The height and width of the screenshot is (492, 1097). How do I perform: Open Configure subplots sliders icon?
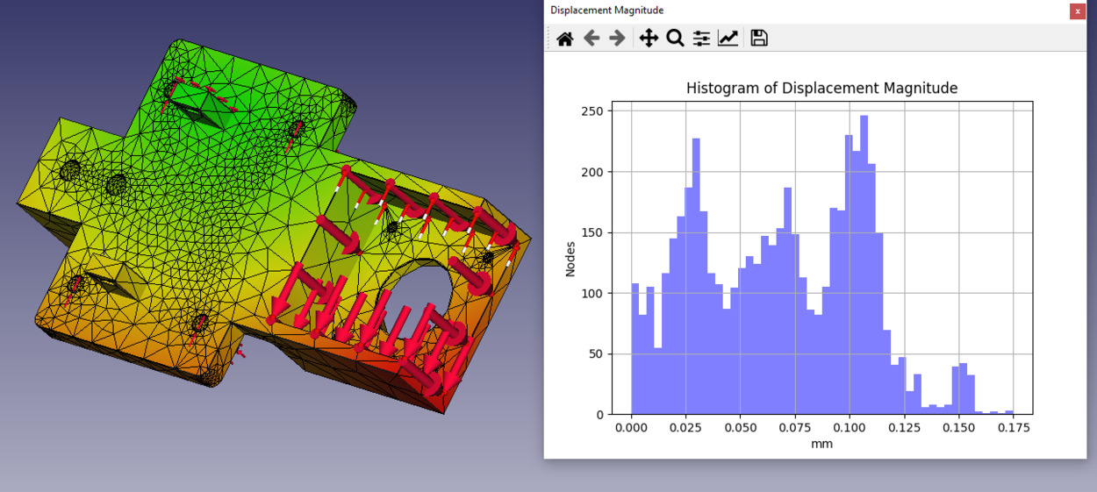701,39
